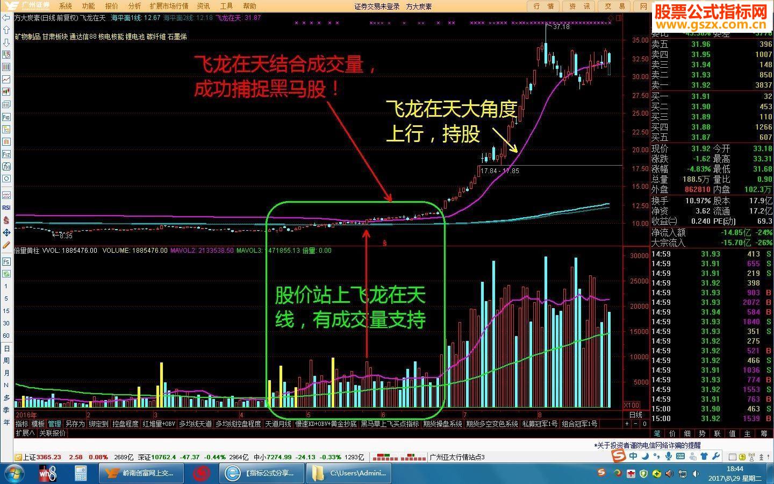Switch to 月 monthly period in sidebar
The width and height of the screenshot is (774, 484).
6,373
